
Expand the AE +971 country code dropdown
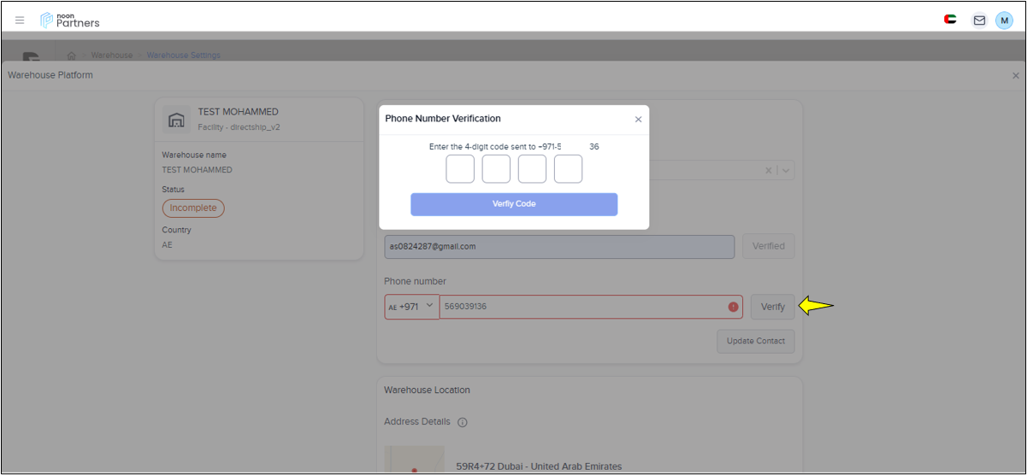tap(412, 307)
